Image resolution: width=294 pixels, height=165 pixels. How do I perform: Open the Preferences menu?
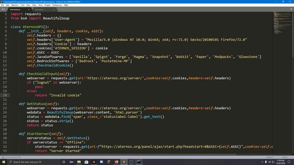57,5
